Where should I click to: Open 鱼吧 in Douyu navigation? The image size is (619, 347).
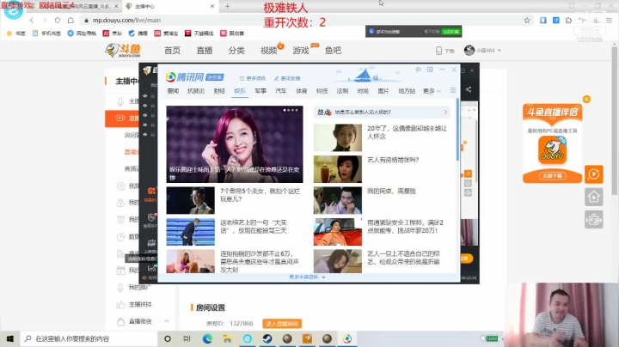tap(333, 51)
